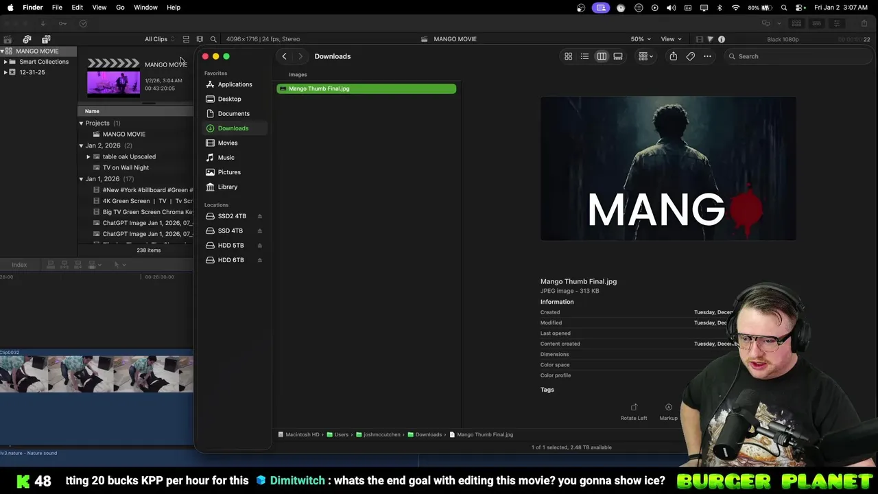Screen dimensions: 878x494
Task: Open the Final Cut info inspector
Action: pyautogui.click(x=721, y=39)
